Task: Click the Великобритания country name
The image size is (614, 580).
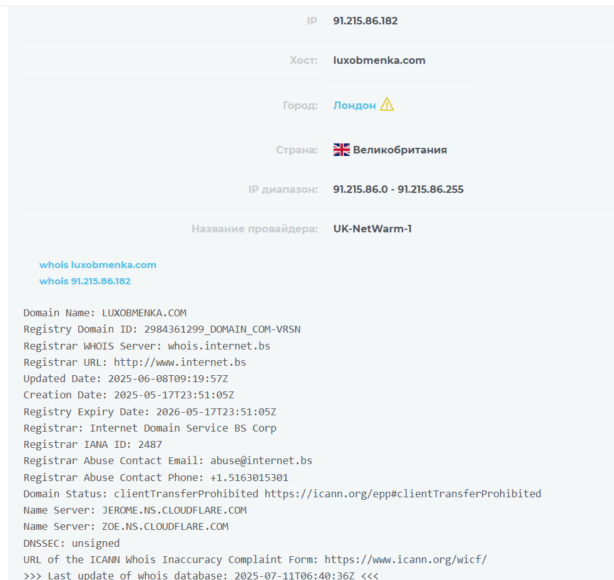Action: click(400, 150)
